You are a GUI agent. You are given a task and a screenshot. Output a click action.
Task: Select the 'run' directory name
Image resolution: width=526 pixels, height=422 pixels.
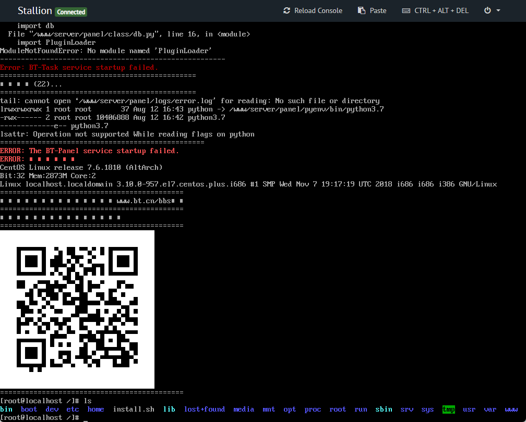click(361, 409)
